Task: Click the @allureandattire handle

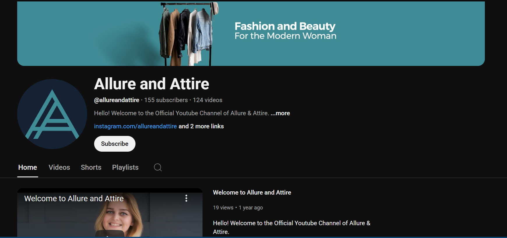Action: 117,100
